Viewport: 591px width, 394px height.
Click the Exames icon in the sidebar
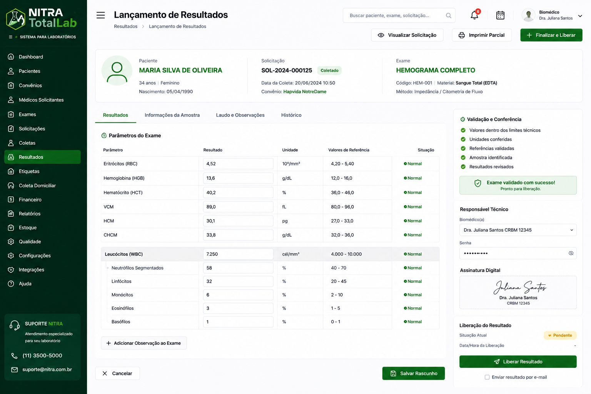11,114
